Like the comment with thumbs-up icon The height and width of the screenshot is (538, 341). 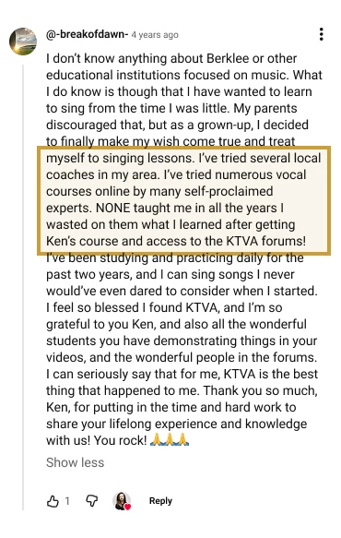coord(53,501)
